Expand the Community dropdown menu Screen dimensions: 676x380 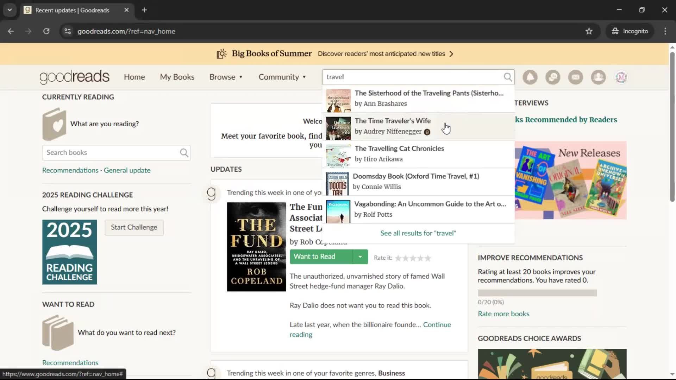(282, 77)
